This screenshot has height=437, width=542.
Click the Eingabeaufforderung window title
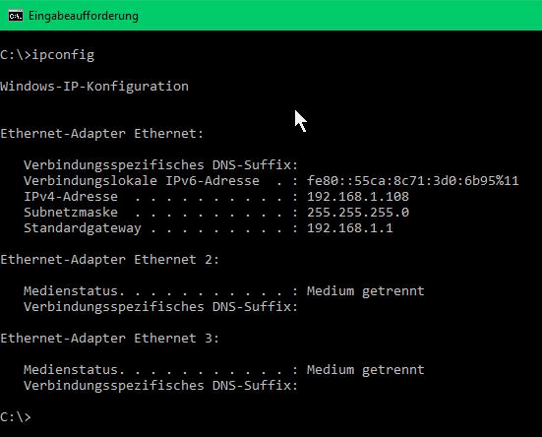tap(84, 16)
